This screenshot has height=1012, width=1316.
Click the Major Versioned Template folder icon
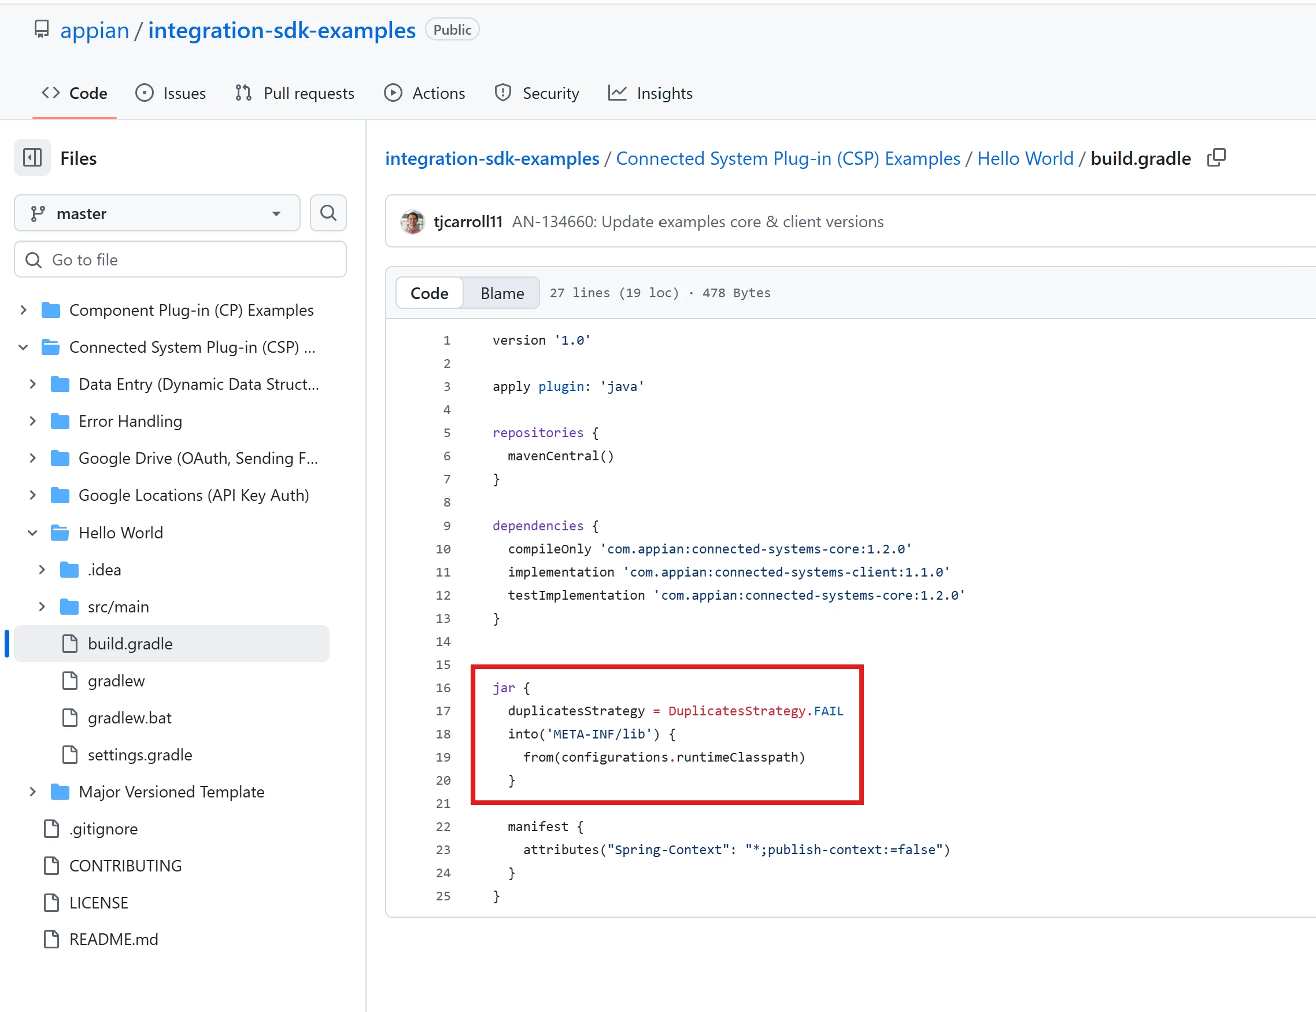click(x=60, y=792)
